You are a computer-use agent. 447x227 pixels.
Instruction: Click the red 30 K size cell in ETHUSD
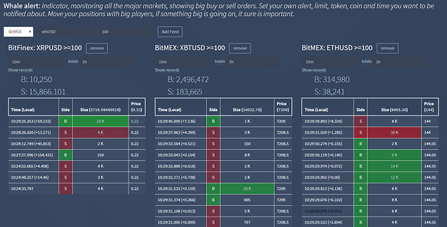(394, 133)
